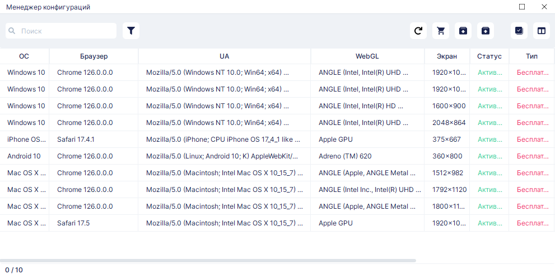Click the search magnifier icon
The width and height of the screenshot is (555, 274).
12,31
